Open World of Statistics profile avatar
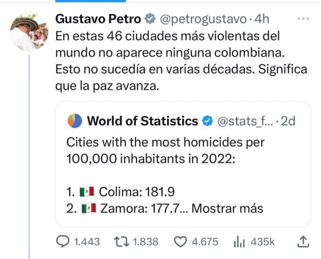Viewport: 321px width, 259px height. pos(75,121)
